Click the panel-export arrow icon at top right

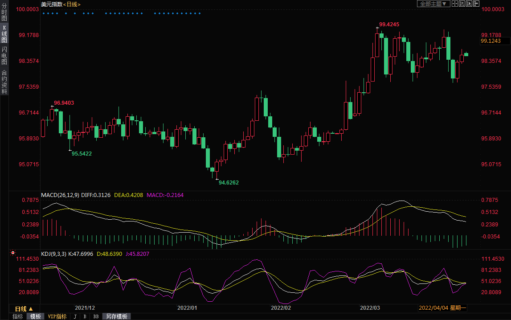[476, 4]
